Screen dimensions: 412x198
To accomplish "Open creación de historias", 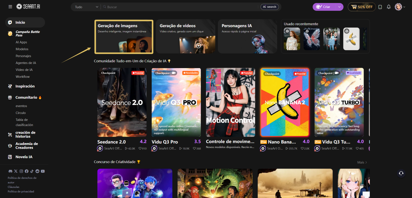I will coord(25,134).
